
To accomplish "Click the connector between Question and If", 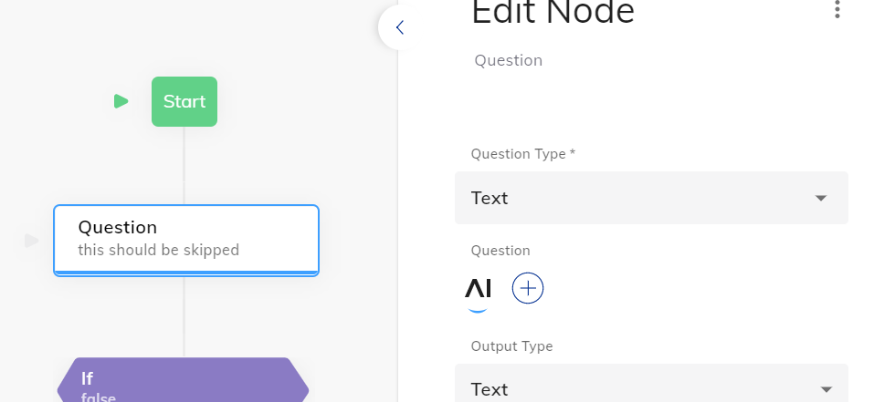I will coord(184,316).
